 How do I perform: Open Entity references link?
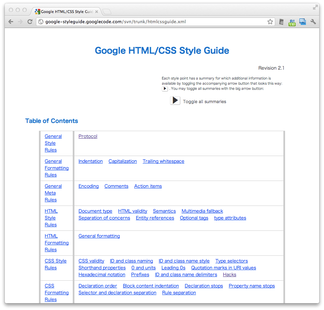[155, 218]
